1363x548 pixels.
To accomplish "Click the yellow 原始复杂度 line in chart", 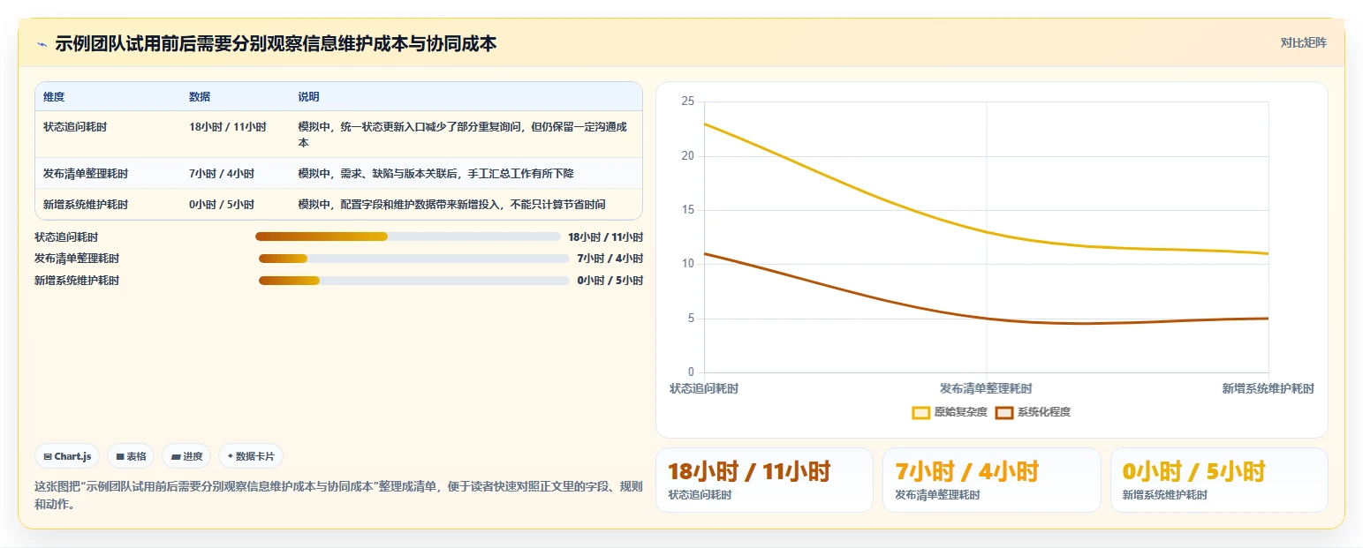I will pyautogui.click(x=986, y=231).
